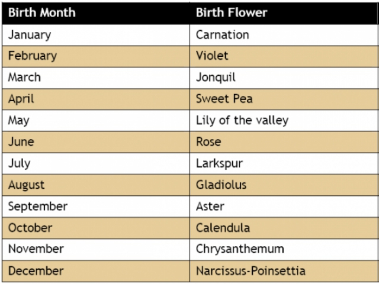379x284 pixels.
Task: Click the Narcissus-Poinsettia cell
Action: 284,271
